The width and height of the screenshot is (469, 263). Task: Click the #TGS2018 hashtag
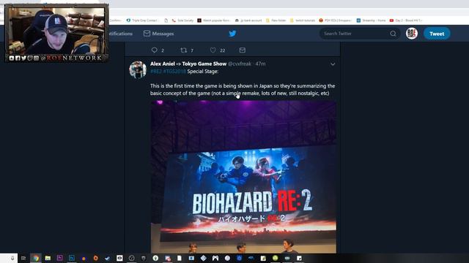(x=174, y=72)
